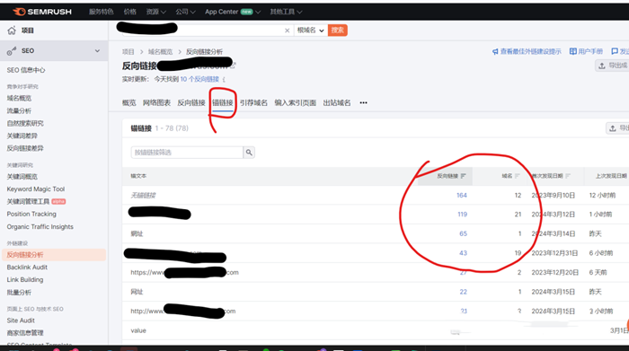629x351 pixels.
Task: Open Backlink Audit
Action: [x=27, y=268]
